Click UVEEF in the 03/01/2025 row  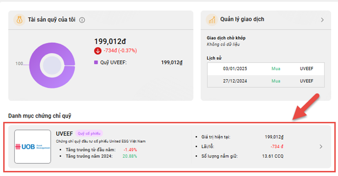(x=306, y=69)
